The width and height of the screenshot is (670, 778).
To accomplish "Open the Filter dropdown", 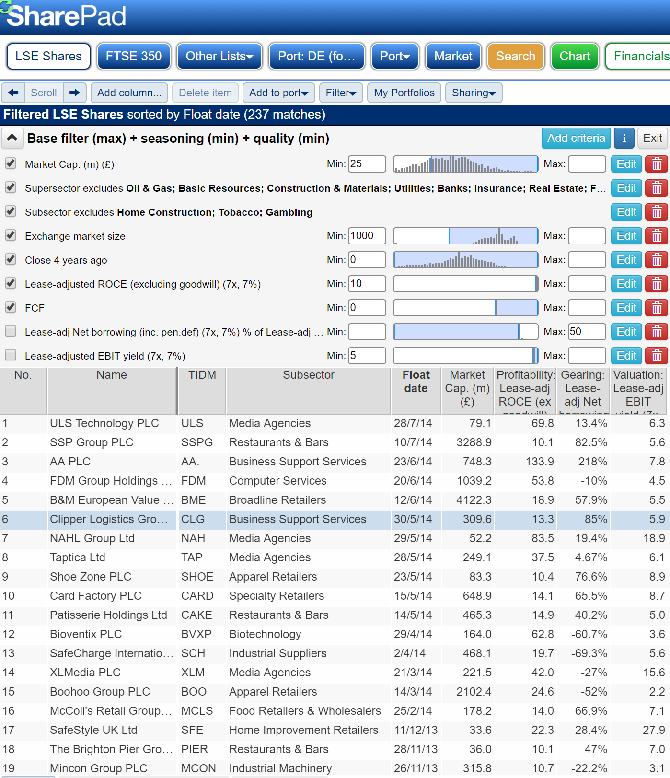I will [341, 93].
